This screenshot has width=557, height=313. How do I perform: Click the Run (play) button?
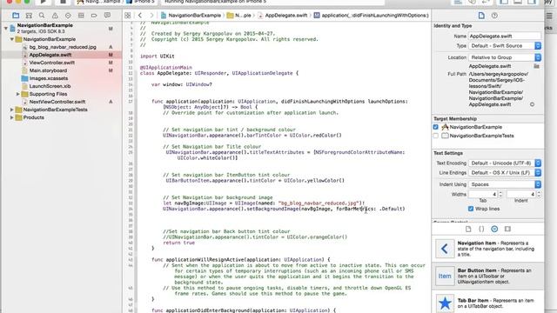tap(43, 2)
